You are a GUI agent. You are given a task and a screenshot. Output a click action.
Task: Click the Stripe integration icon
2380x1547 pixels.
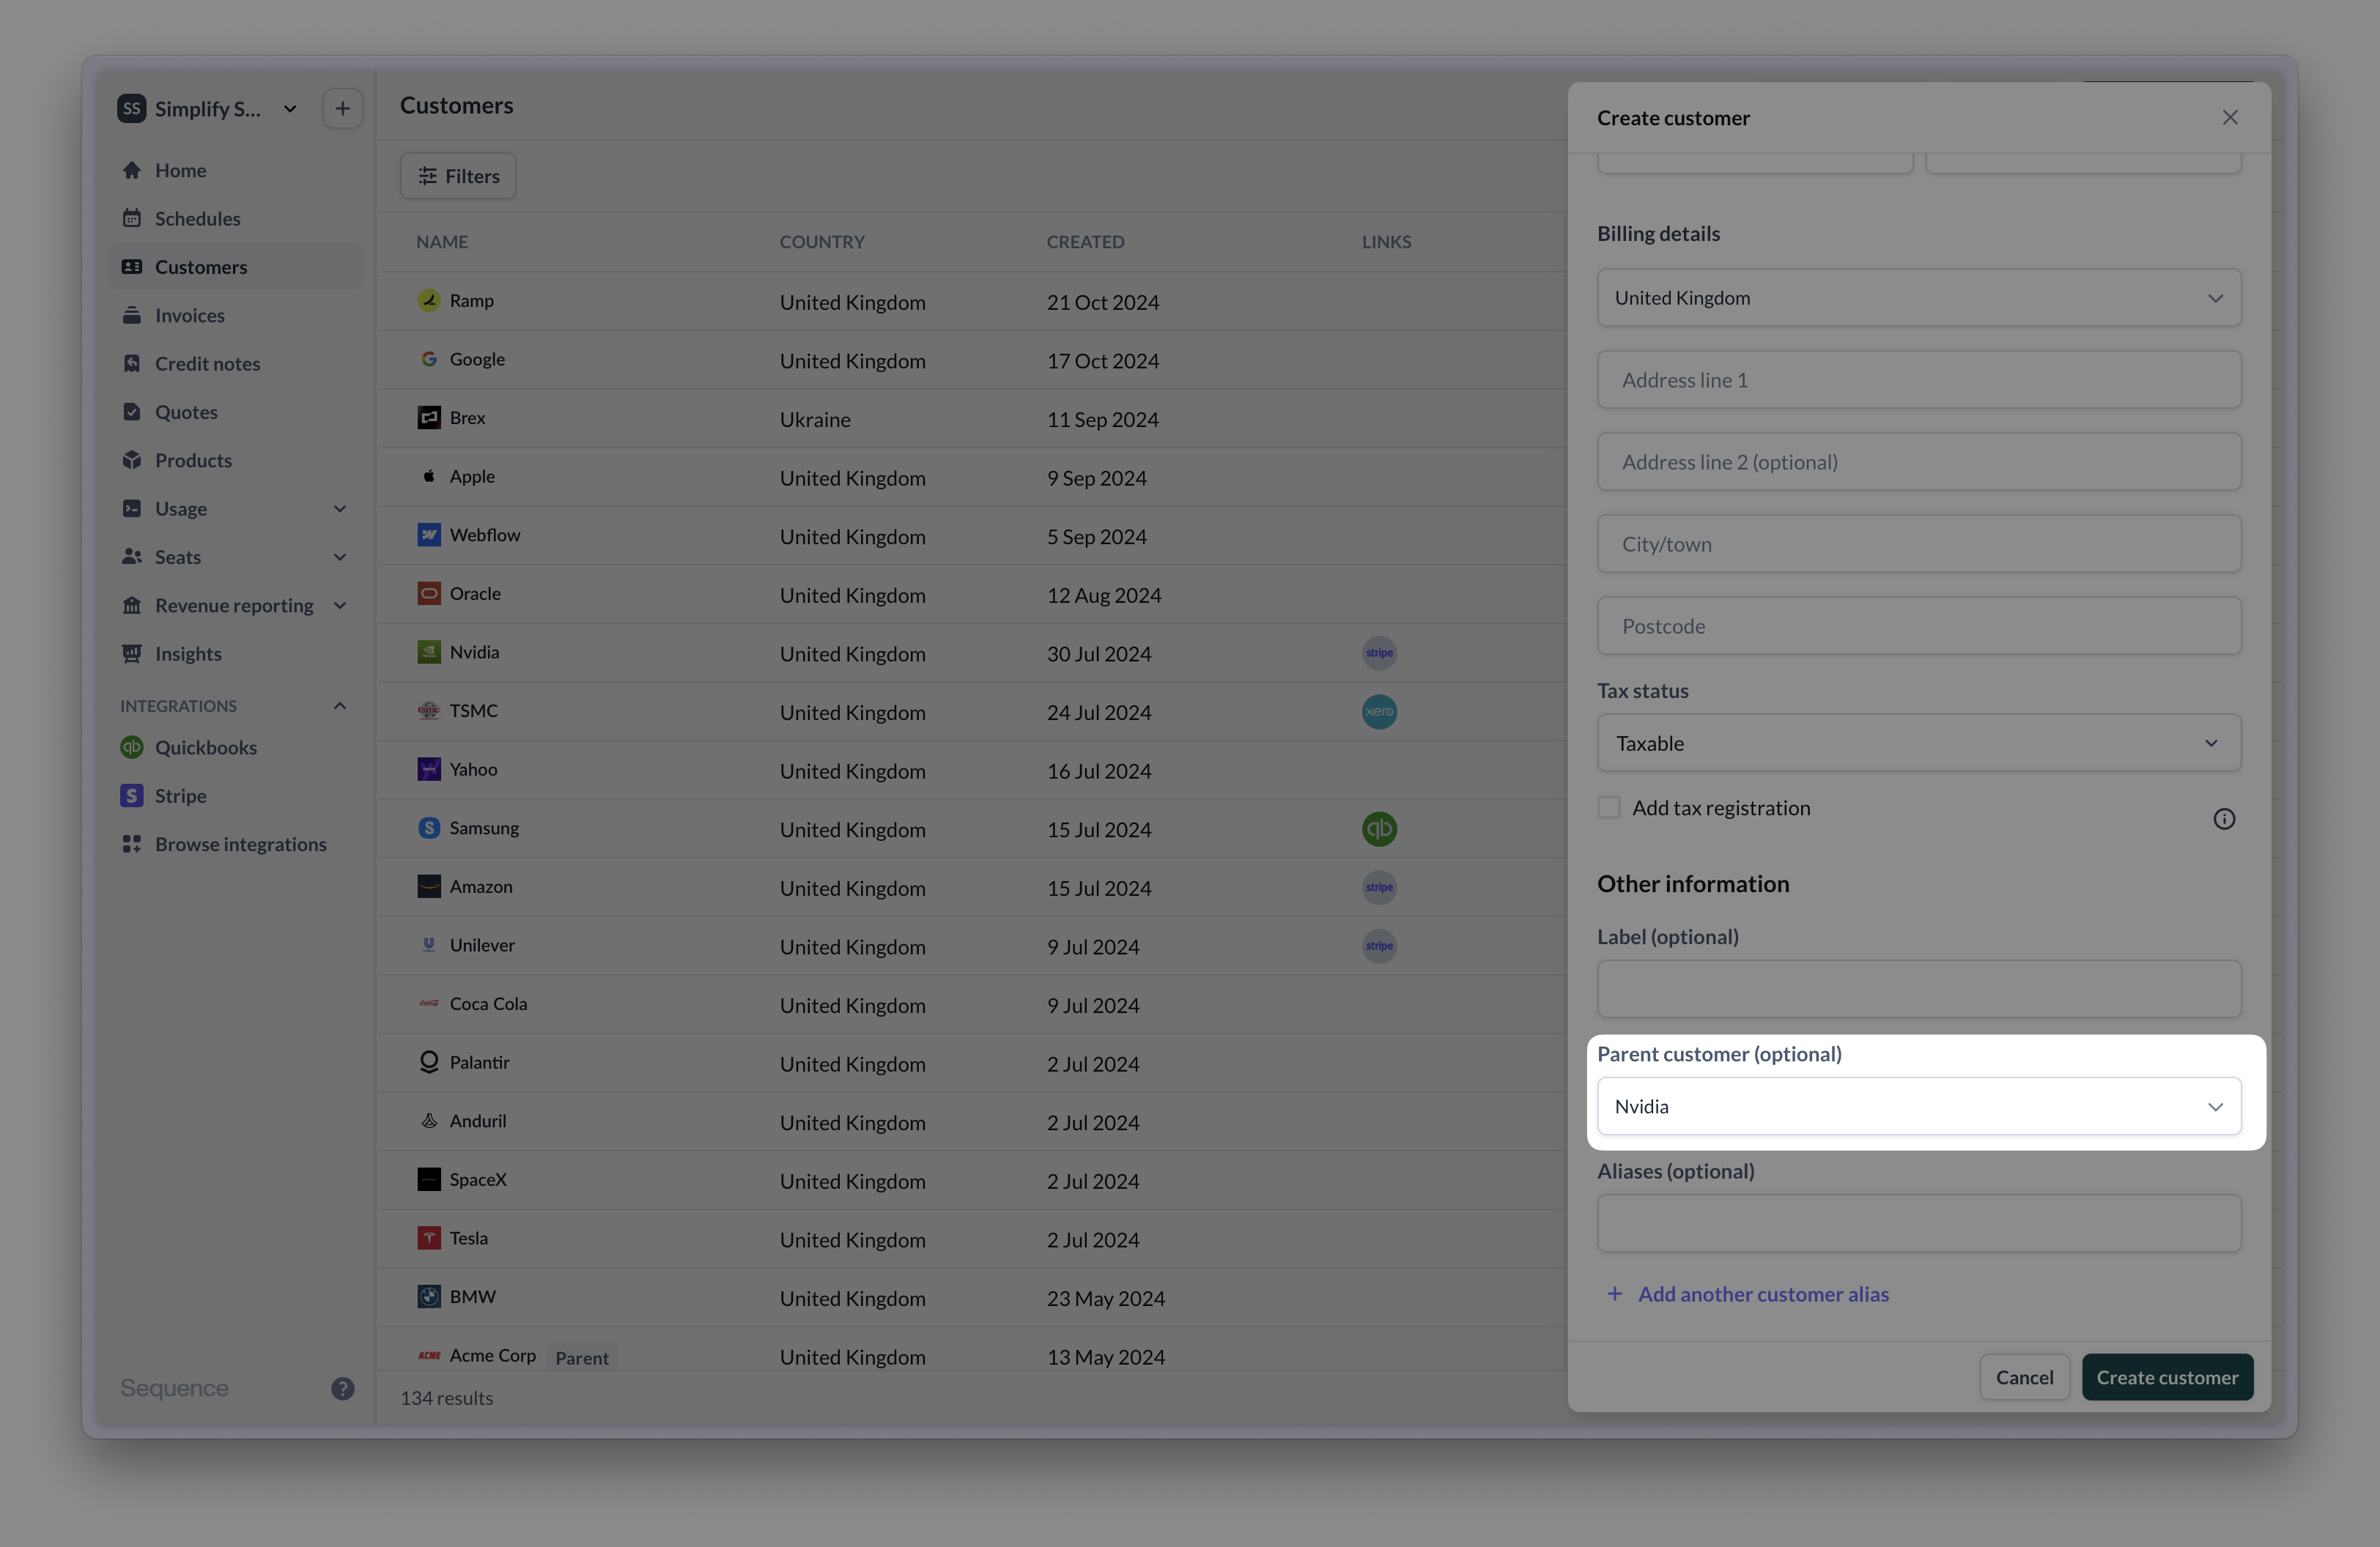pos(131,795)
